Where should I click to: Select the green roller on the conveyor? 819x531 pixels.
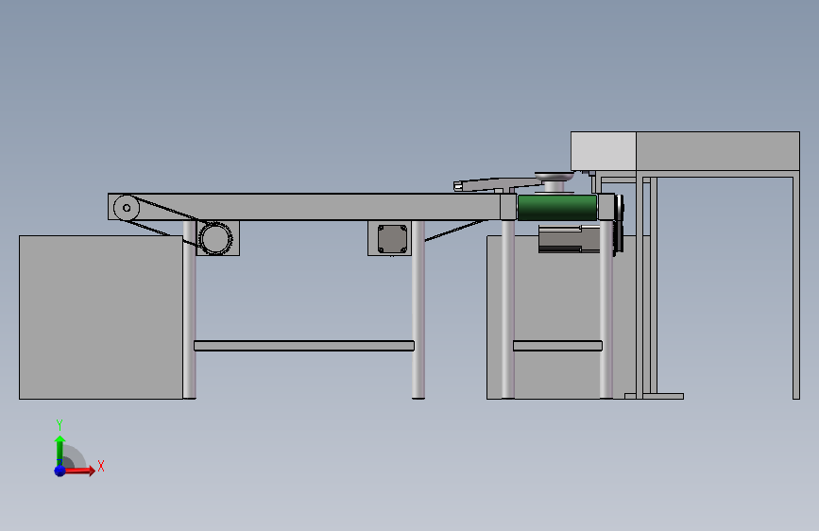pyautogui.click(x=556, y=208)
